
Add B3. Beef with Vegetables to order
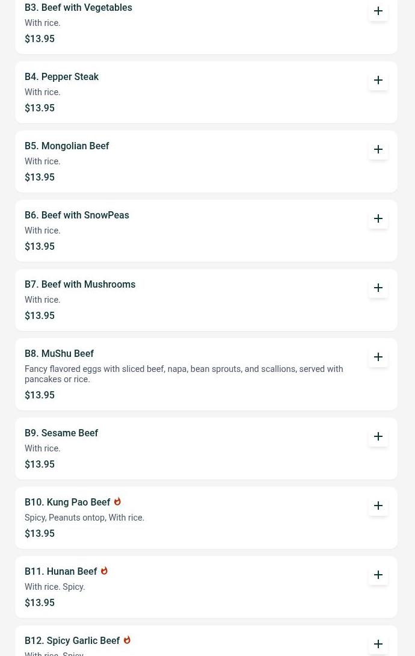coord(378,11)
